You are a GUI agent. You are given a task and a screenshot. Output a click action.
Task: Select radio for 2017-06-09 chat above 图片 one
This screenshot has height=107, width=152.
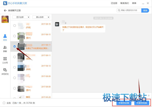pyautogui.click(x=14, y=78)
